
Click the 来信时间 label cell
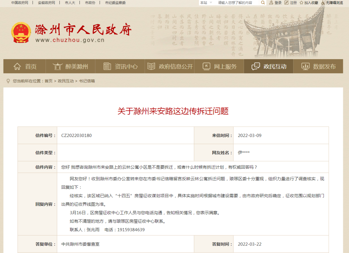[x=214, y=135]
